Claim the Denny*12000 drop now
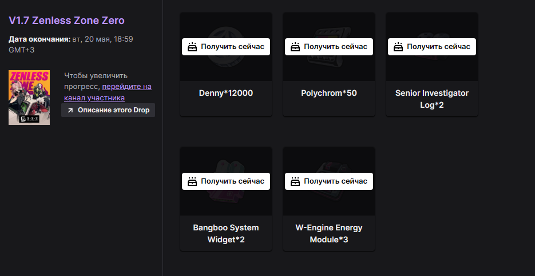535x276 pixels. (226, 47)
